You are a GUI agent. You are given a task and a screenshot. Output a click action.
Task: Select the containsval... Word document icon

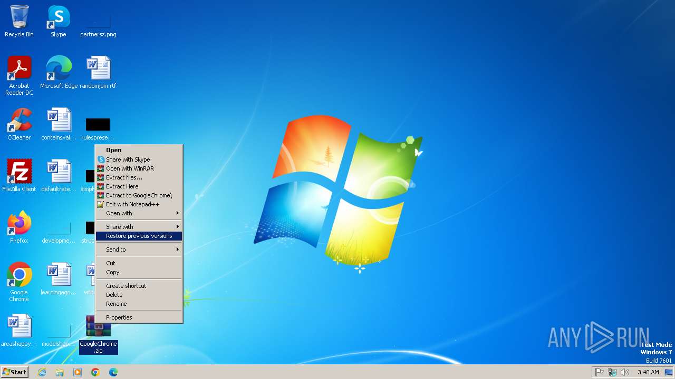pos(59,124)
